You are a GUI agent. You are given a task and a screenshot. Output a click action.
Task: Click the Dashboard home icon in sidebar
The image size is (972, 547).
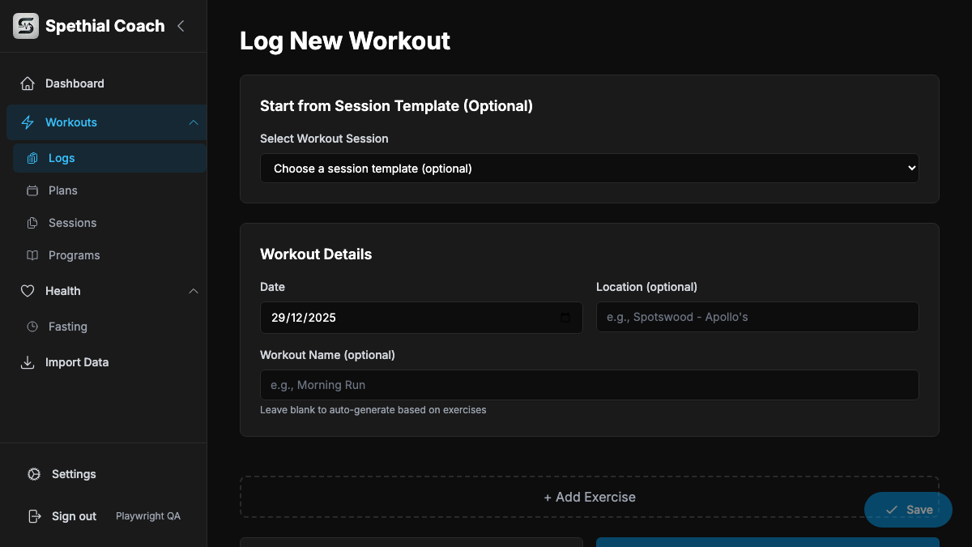tap(28, 83)
